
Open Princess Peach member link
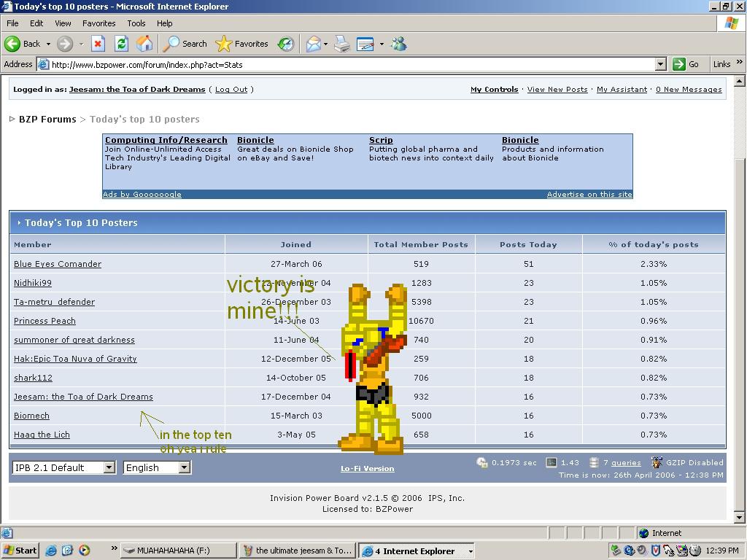click(x=44, y=321)
